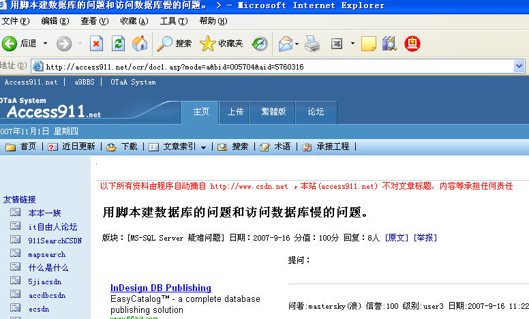Open the 查看(V) menu
Screen dimensions: 529x319
click(x=95, y=21)
